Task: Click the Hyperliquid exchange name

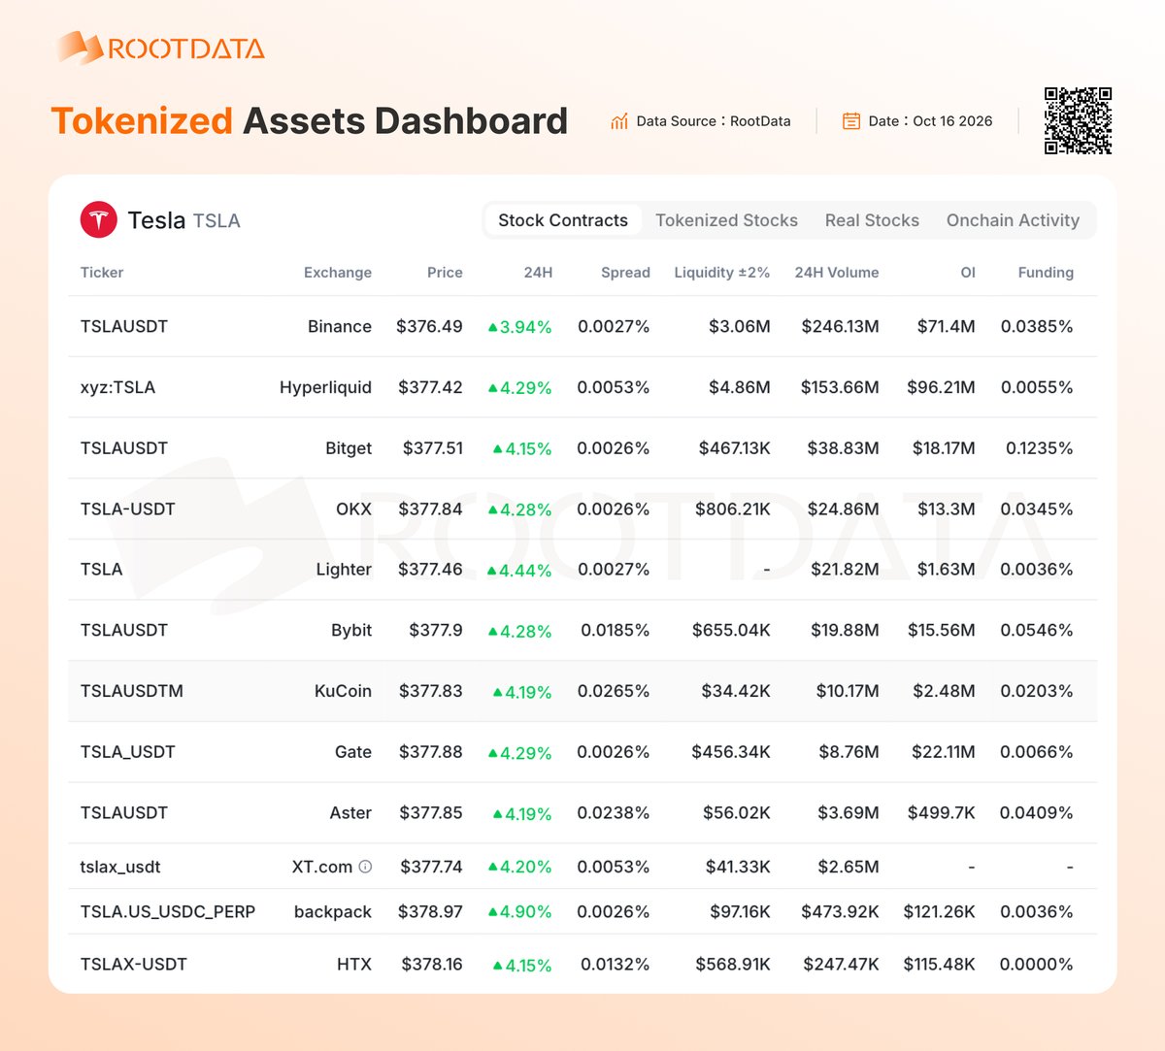Action: click(x=326, y=387)
